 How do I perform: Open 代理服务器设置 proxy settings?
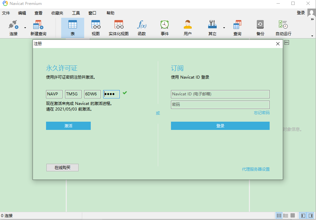pyautogui.click(x=256, y=169)
